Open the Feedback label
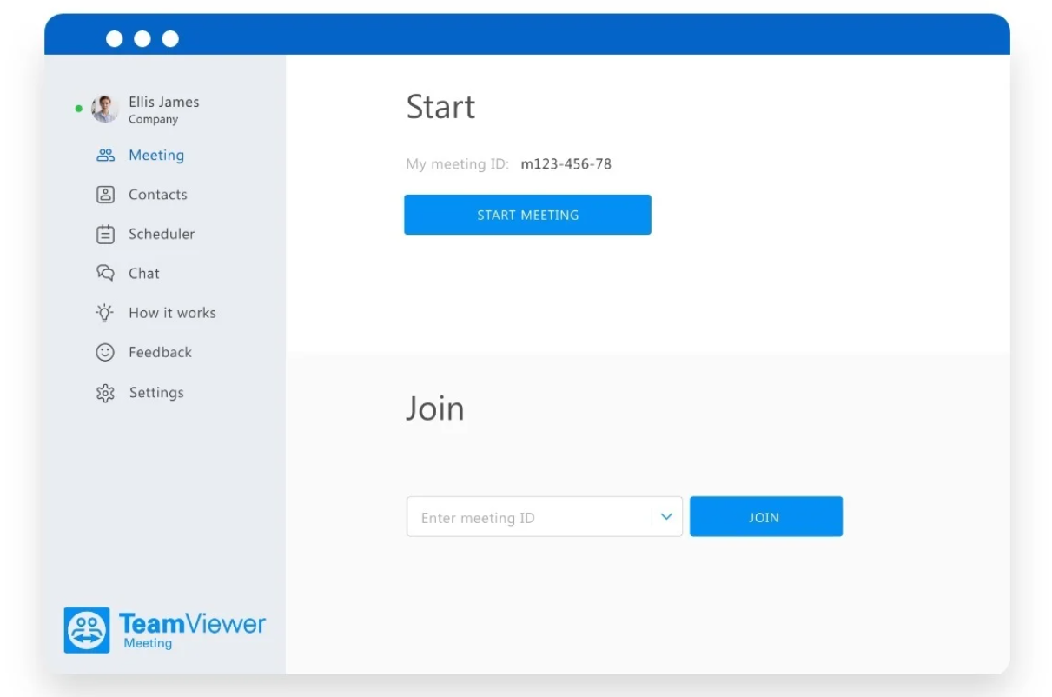Screen dimensions: 1052x697 click(160, 352)
